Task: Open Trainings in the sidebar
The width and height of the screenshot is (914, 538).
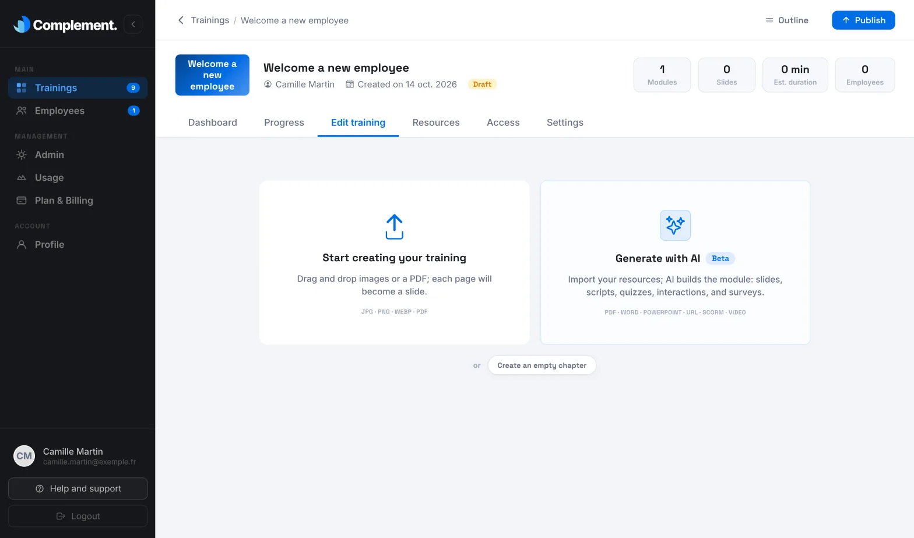Action: [78, 88]
